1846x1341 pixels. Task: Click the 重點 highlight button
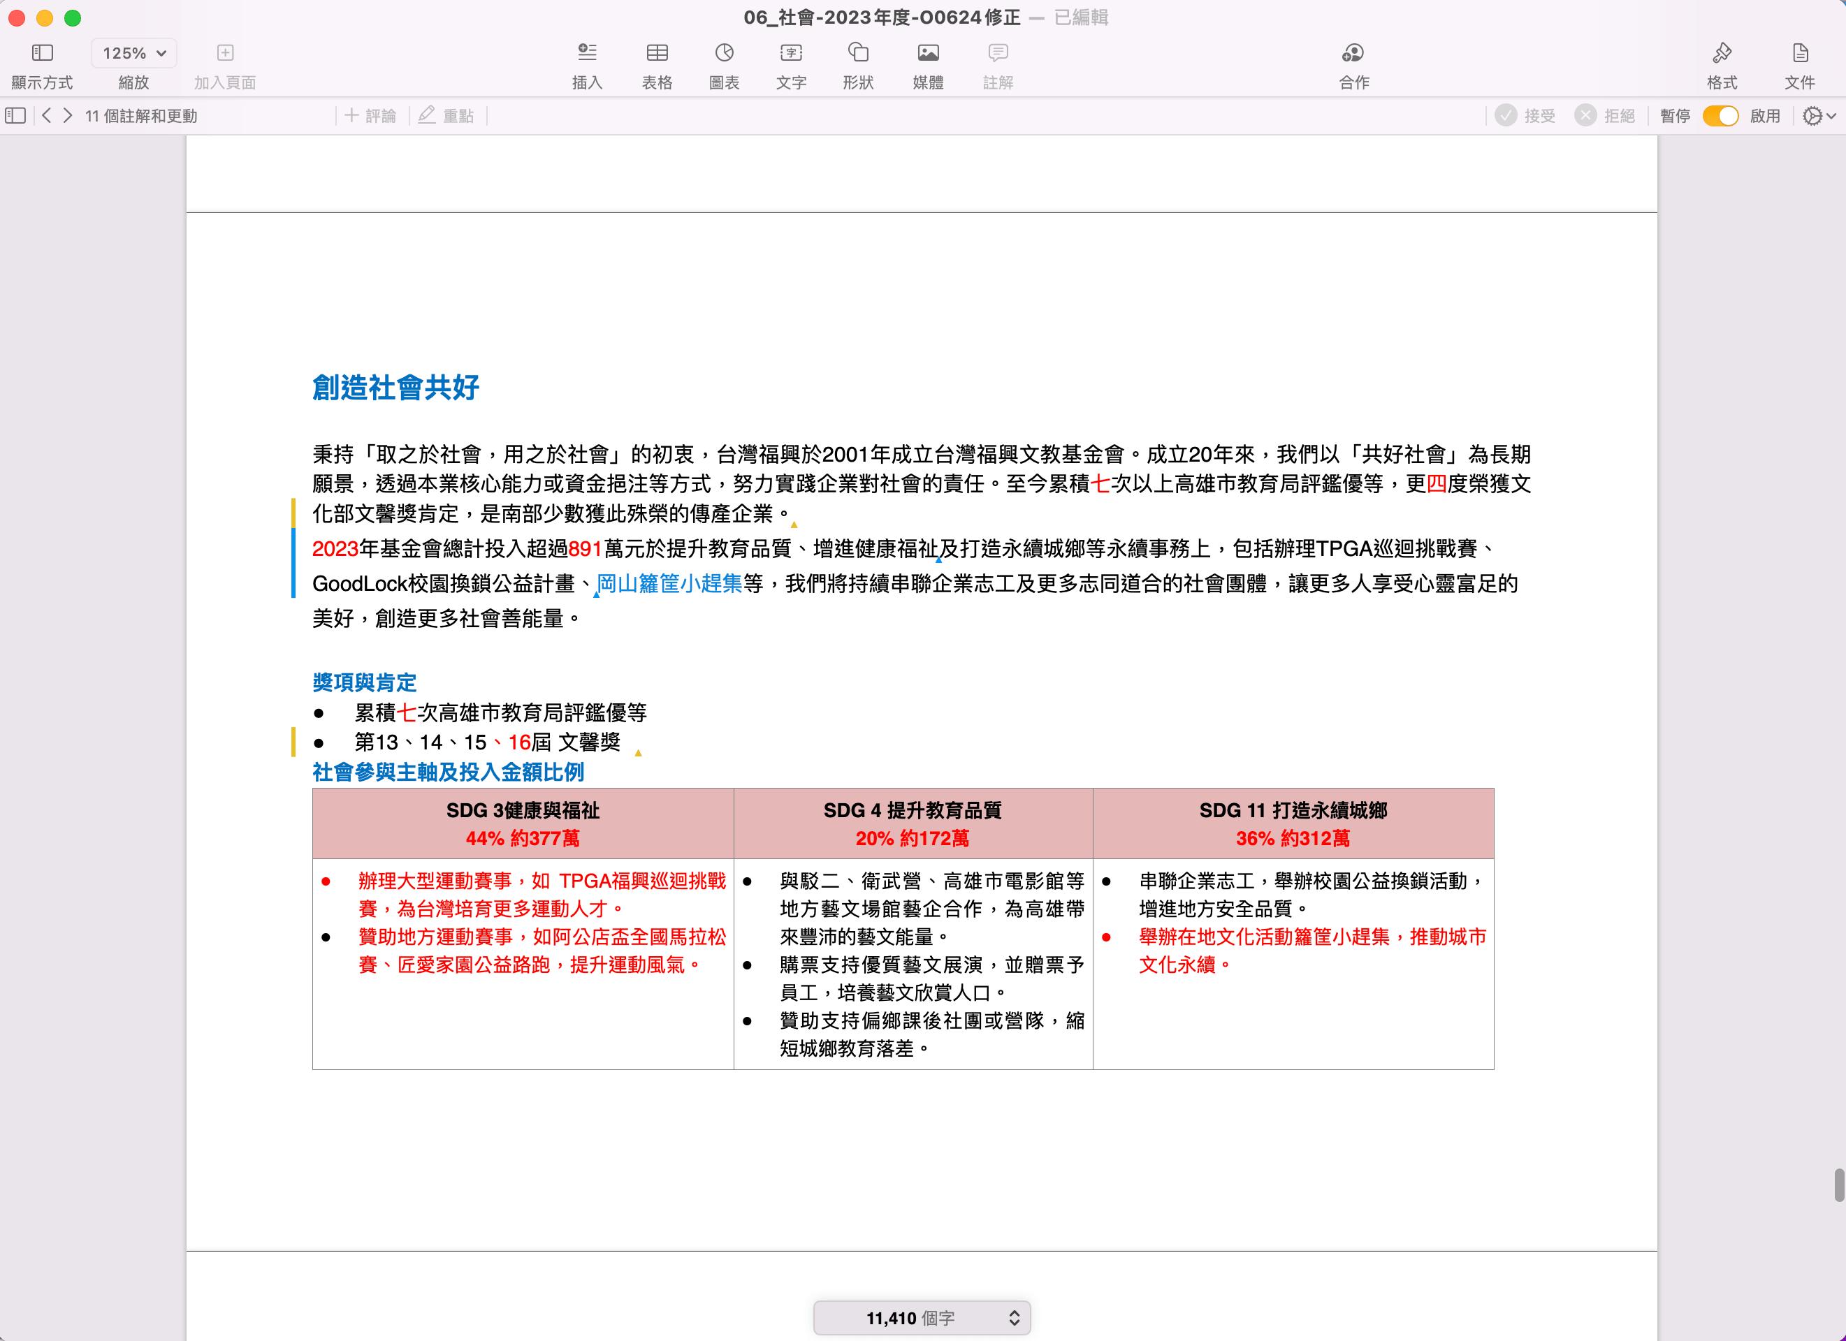[x=446, y=115]
